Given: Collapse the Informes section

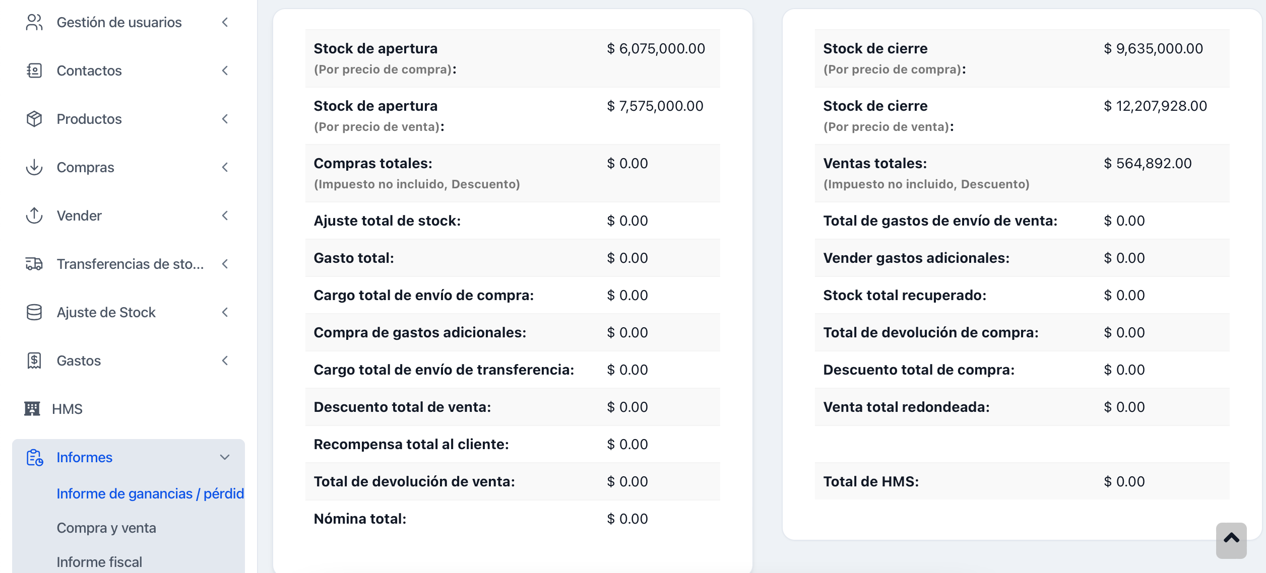Looking at the screenshot, I should [x=225, y=457].
